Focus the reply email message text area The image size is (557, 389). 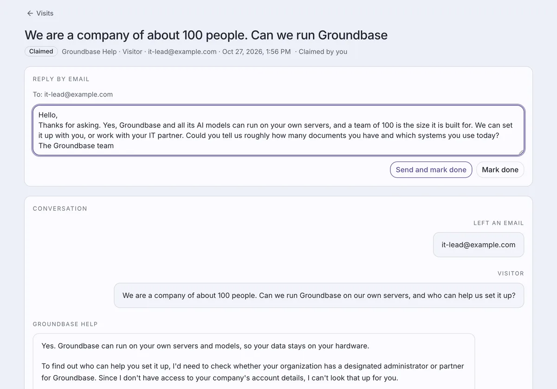pos(278,130)
